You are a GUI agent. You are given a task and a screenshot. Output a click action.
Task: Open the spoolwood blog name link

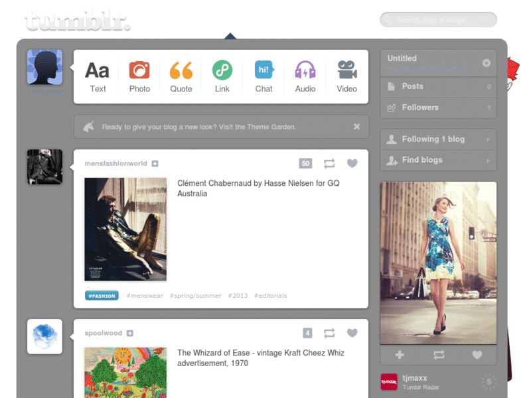(x=104, y=334)
